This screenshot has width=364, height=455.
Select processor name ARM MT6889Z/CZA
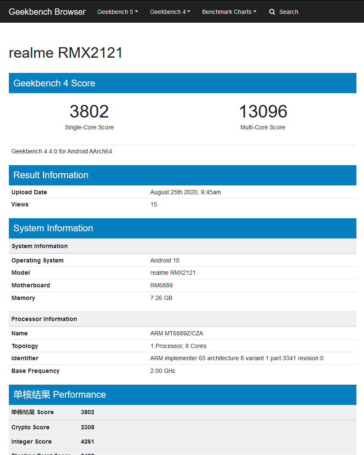[x=177, y=333]
